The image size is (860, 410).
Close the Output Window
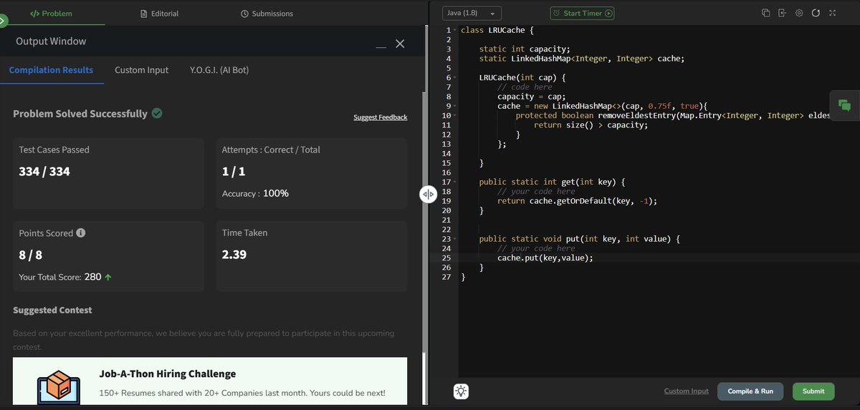pyautogui.click(x=400, y=44)
